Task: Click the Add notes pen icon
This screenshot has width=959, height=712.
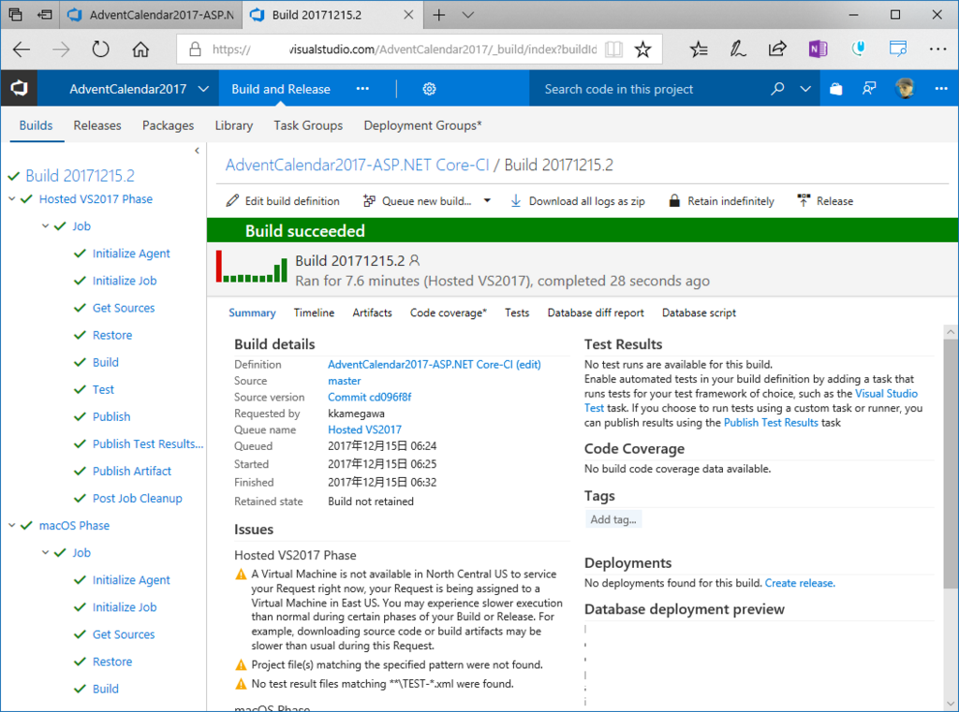Action: coord(738,49)
